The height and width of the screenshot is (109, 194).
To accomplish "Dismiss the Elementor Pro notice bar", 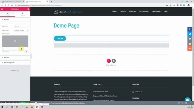I will click(x=186, y=103).
